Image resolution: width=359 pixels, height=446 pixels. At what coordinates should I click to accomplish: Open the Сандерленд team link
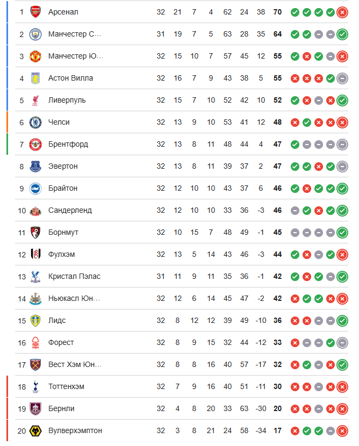click(70, 210)
